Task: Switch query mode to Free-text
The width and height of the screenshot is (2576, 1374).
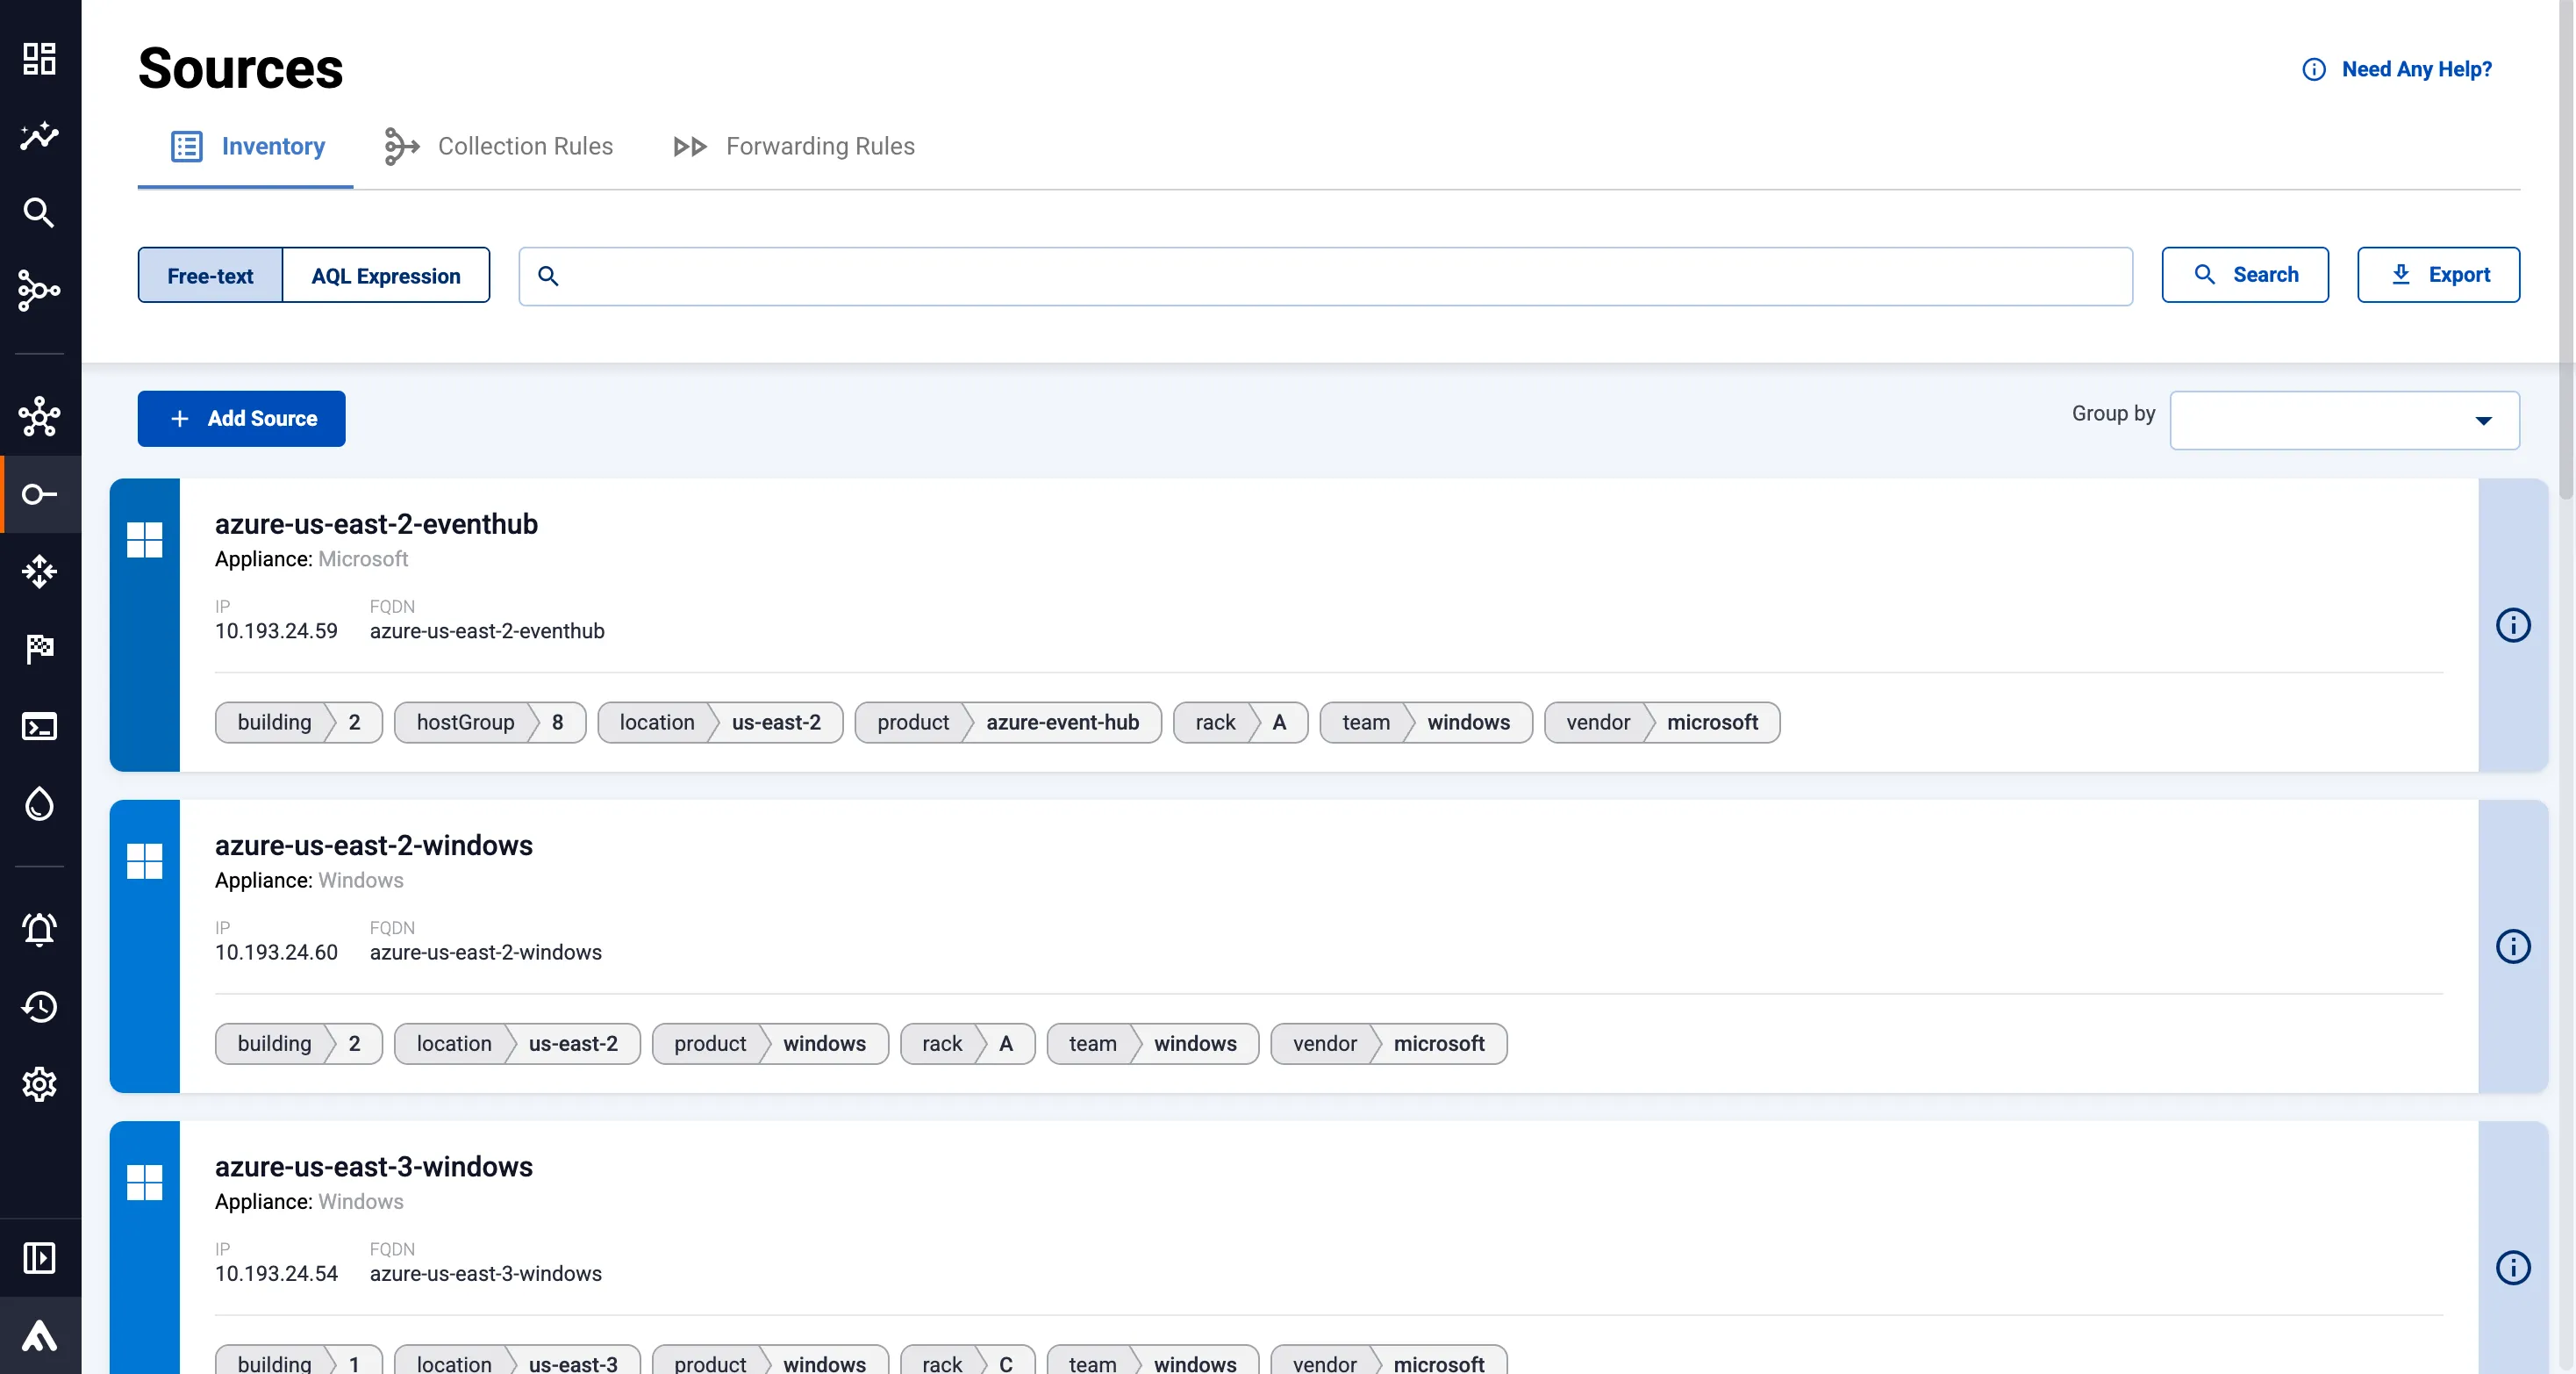Action: pyautogui.click(x=210, y=275)
